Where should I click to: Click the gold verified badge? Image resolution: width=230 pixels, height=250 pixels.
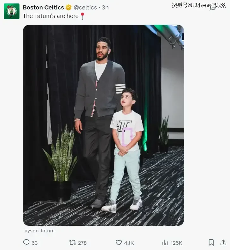click(x=69, y=7)
